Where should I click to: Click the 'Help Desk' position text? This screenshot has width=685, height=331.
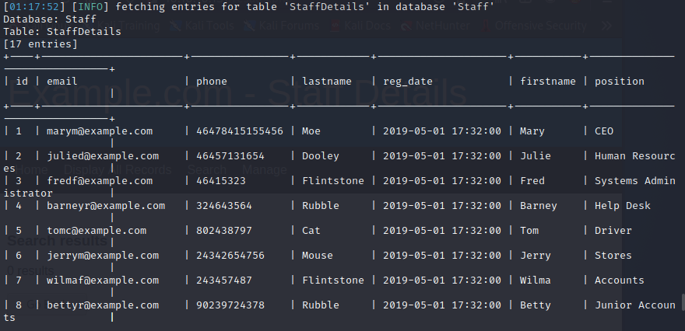tap(623, 205)
